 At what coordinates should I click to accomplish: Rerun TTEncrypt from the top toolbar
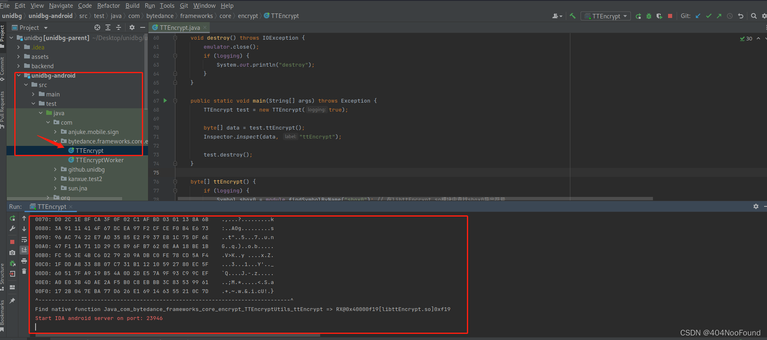pyautogui.click(x=638, y=16)
